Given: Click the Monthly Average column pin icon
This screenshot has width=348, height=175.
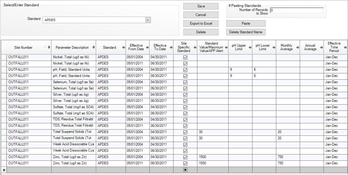Looking at the screenshot, I should (298, 48).
